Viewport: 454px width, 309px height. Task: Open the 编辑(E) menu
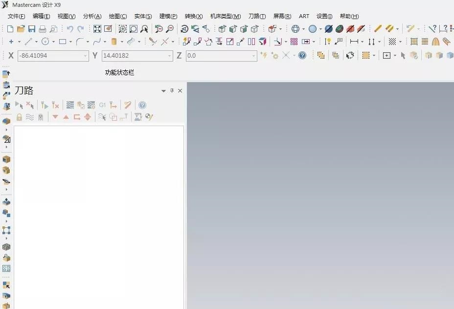[41, 16]
